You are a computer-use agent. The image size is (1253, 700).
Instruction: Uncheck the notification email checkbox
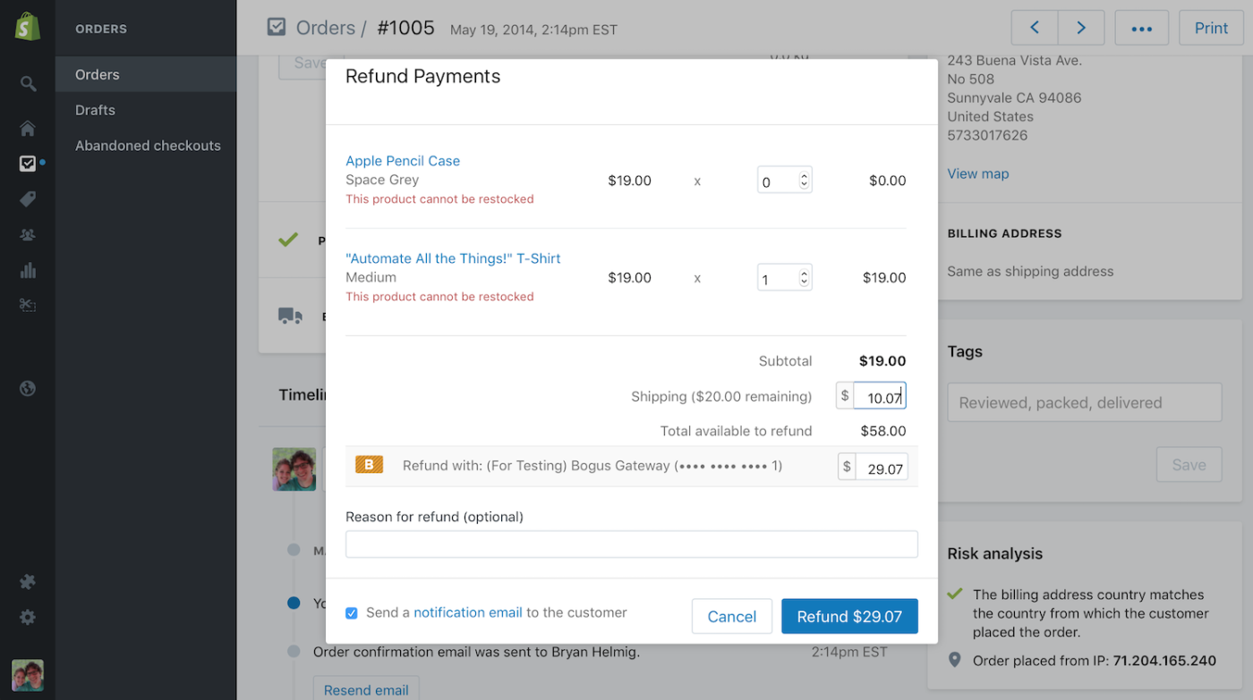coord(352,613)
